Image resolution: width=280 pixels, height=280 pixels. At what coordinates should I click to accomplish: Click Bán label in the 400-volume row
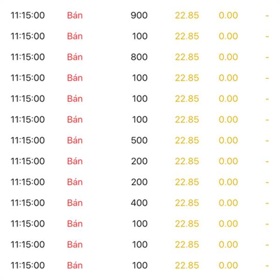point(75,203)
